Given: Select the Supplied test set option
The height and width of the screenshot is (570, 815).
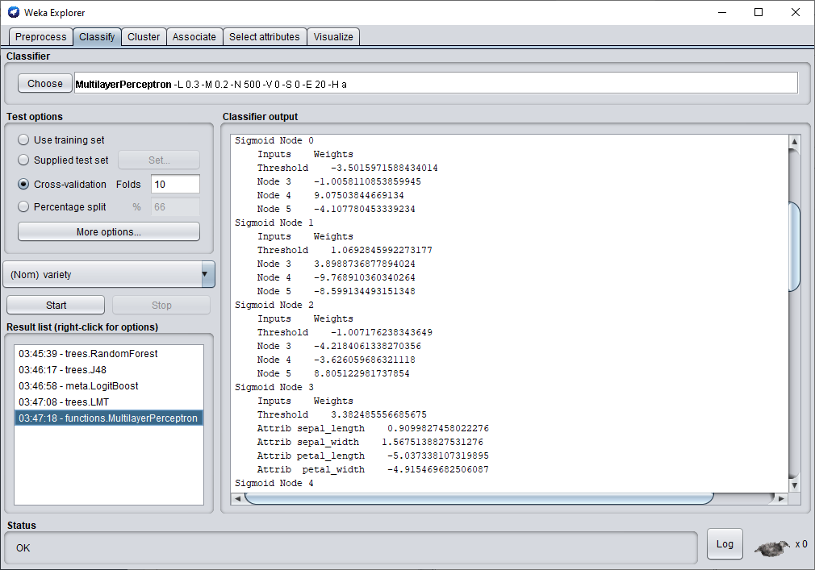Looking at the screenshot, I should [23, 160].
